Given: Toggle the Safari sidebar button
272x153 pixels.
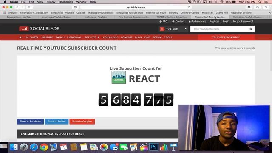Looking at the screenshot, I should [30, 7].
